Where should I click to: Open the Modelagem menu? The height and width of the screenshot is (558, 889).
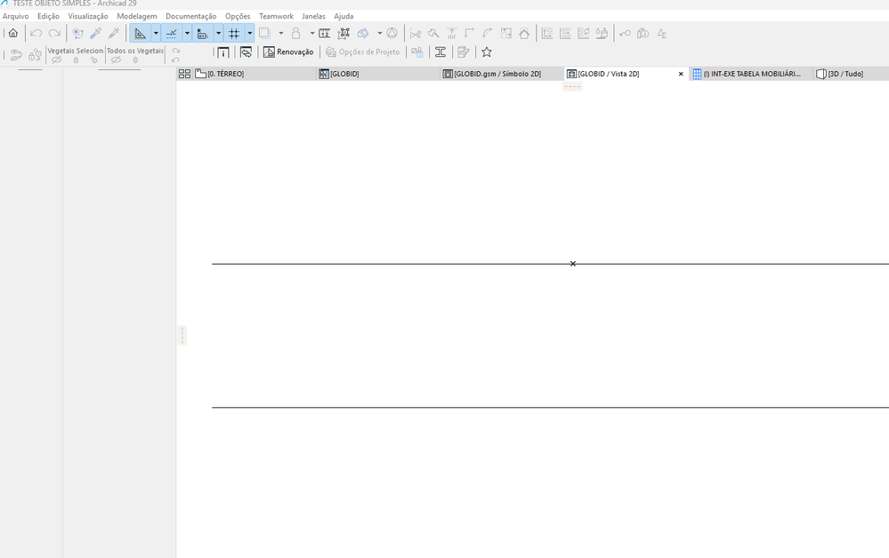coord(137,16)
